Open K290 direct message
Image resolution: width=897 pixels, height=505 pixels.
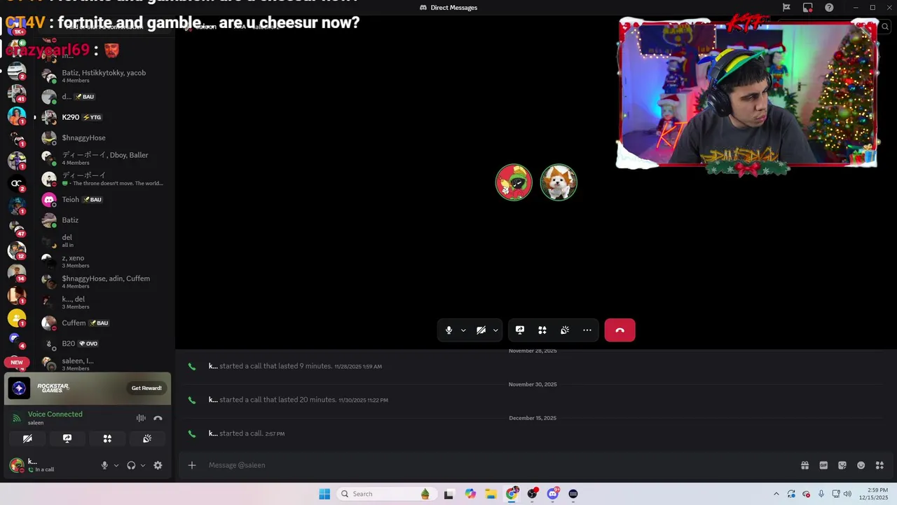pyautogui.click(x=104, y=117)
